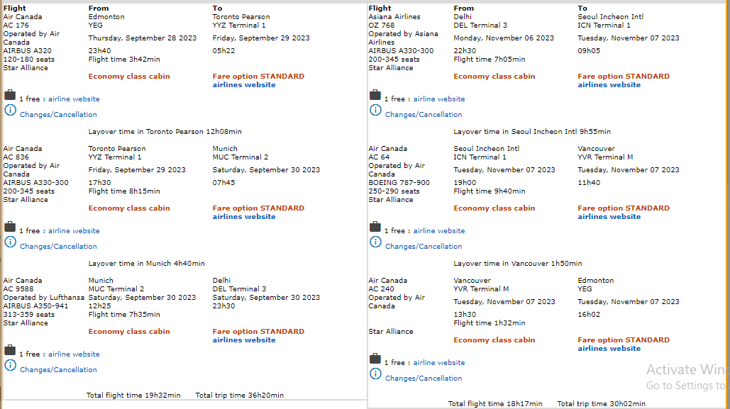Click the suitcase icon for Asiana OZ 768
Screen dimensions: 730x409
tap(375, 96)
